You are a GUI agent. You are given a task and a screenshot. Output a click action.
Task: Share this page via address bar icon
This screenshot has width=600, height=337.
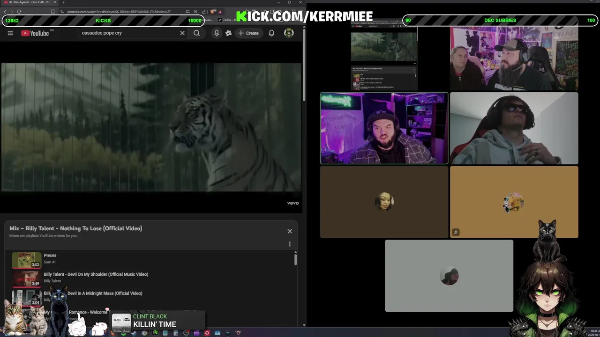203,12
